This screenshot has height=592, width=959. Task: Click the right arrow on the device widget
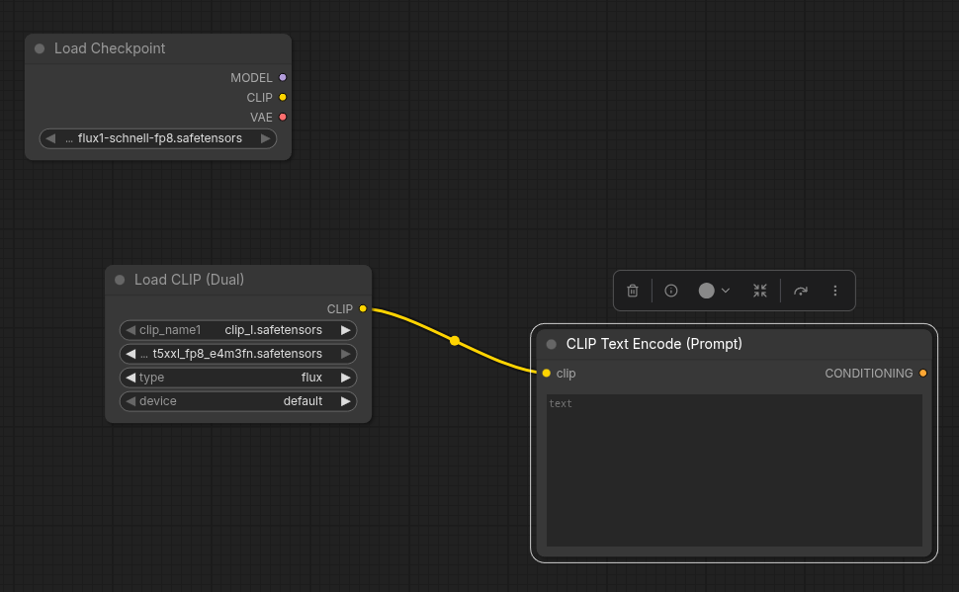click(x=346, y=401)
